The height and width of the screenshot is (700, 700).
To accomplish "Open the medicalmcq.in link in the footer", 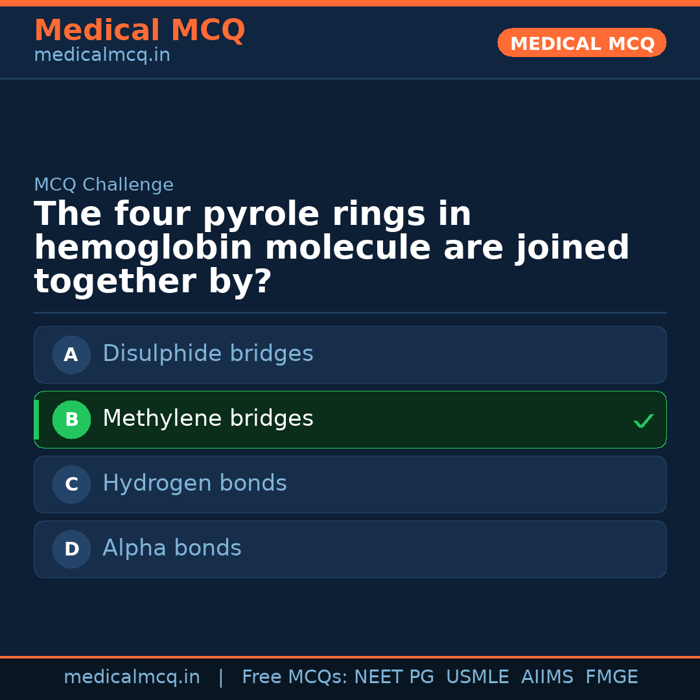I will (x=132, y=677).
